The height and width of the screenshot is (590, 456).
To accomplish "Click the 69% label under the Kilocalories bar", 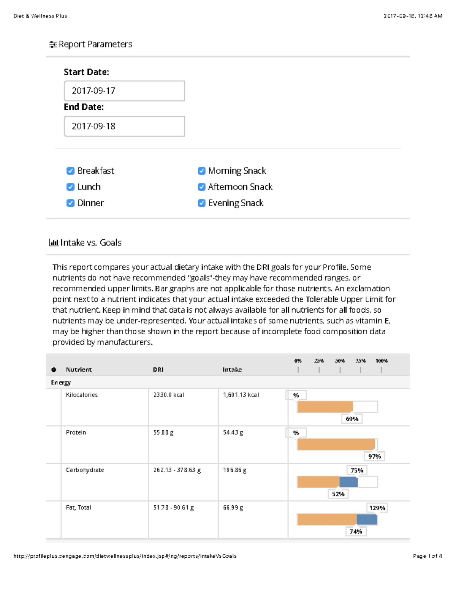I will [352, 418].
